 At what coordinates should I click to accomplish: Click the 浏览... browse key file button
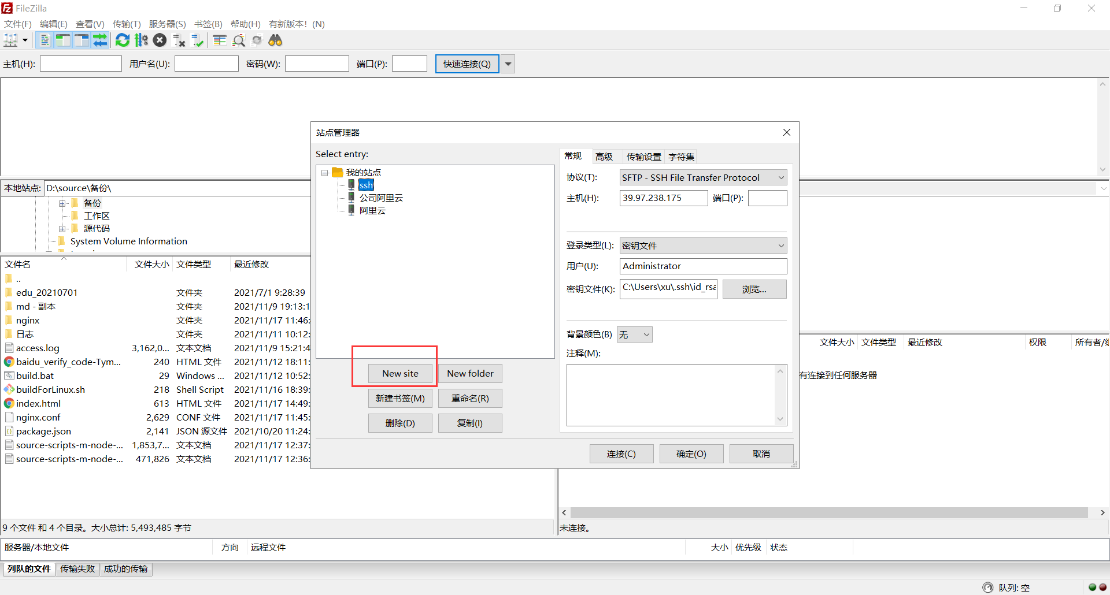[x=754, y=289]
